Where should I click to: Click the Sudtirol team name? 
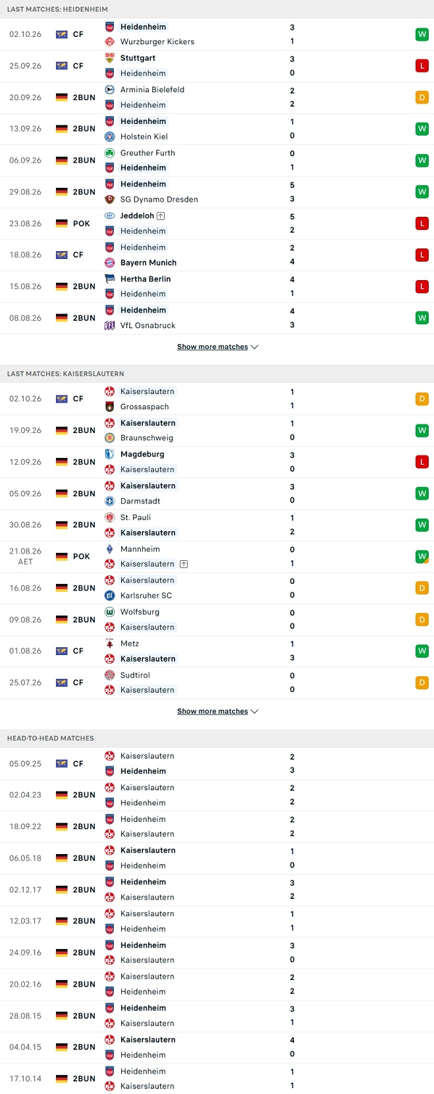pos(135,675)
